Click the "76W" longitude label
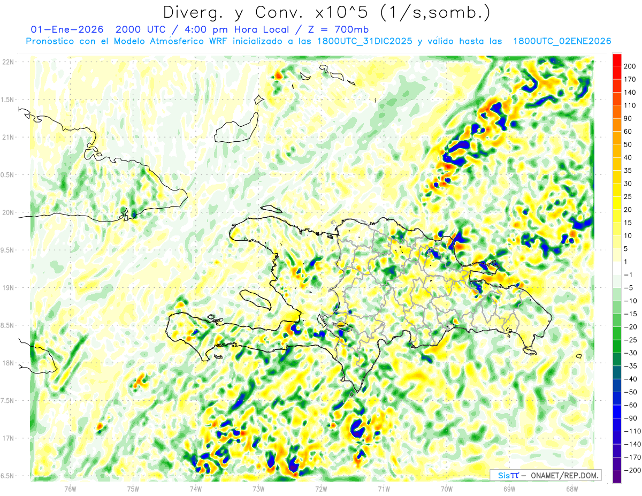 coord(71,489)
